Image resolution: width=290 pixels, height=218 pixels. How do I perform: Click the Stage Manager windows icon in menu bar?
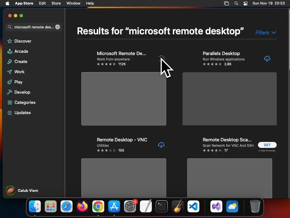(226, 3)
